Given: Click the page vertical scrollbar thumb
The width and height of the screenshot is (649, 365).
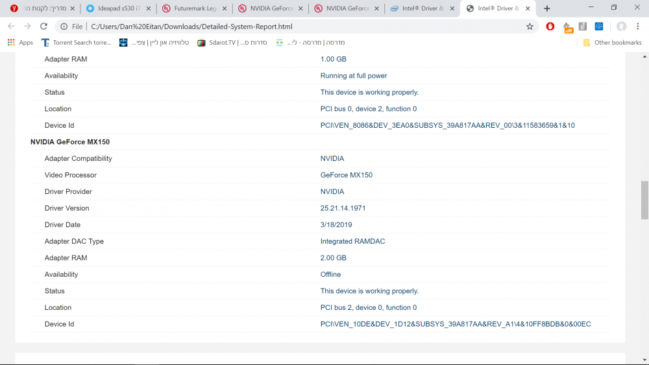Looking at the screenshot, I should click(644, 200).
